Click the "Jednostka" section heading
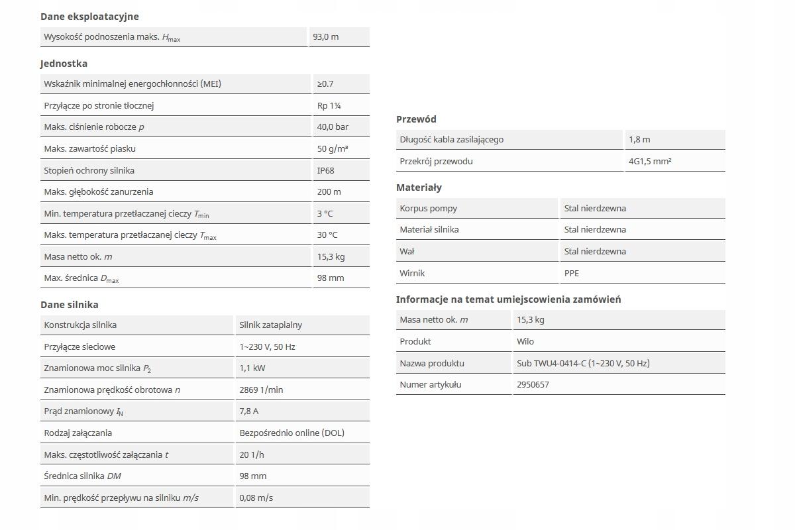The image size is (795, 530). (64, 64)
